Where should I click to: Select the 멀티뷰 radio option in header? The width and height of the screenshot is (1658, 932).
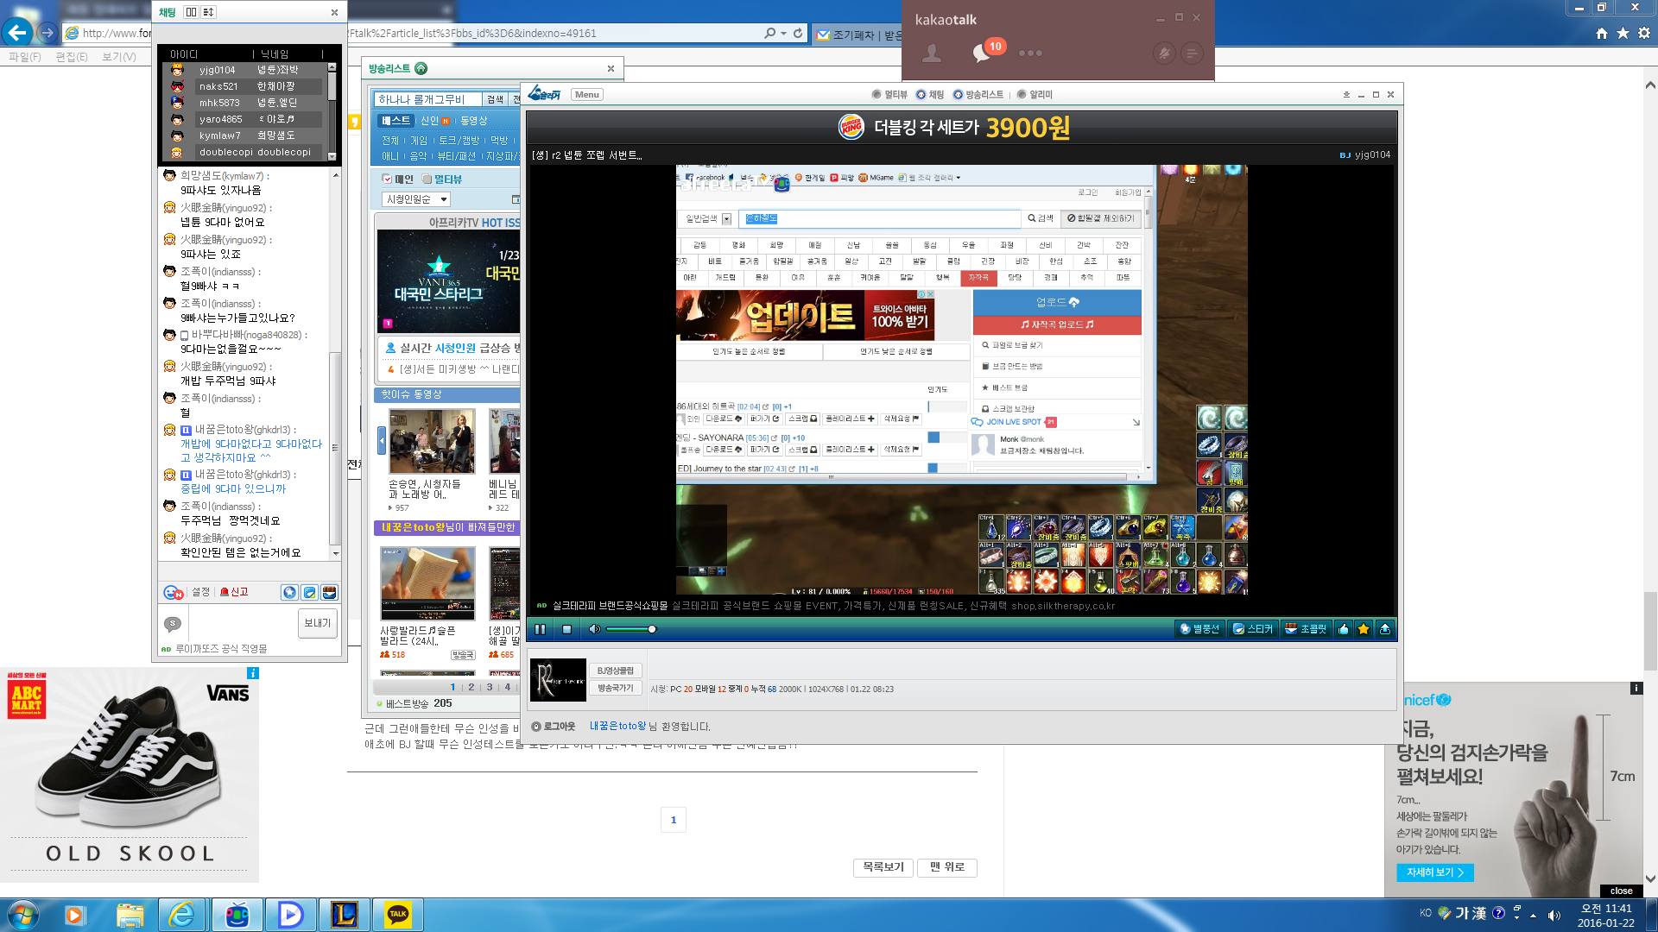pos(876,95)
